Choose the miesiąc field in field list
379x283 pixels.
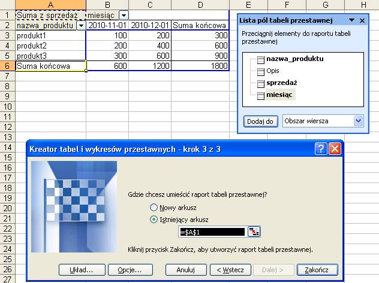[279, 95]
